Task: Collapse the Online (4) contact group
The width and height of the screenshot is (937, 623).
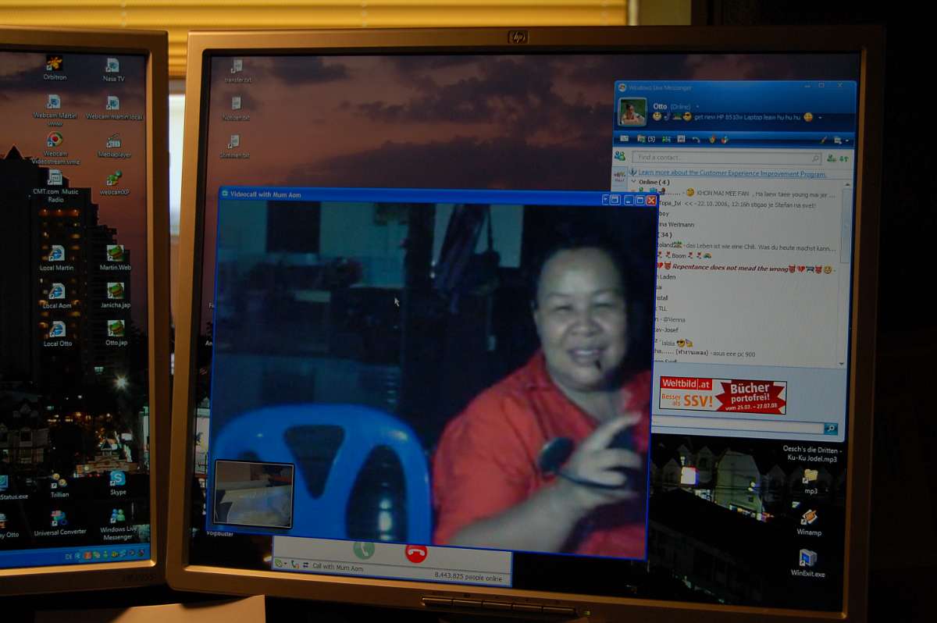Action: point(633,182)
